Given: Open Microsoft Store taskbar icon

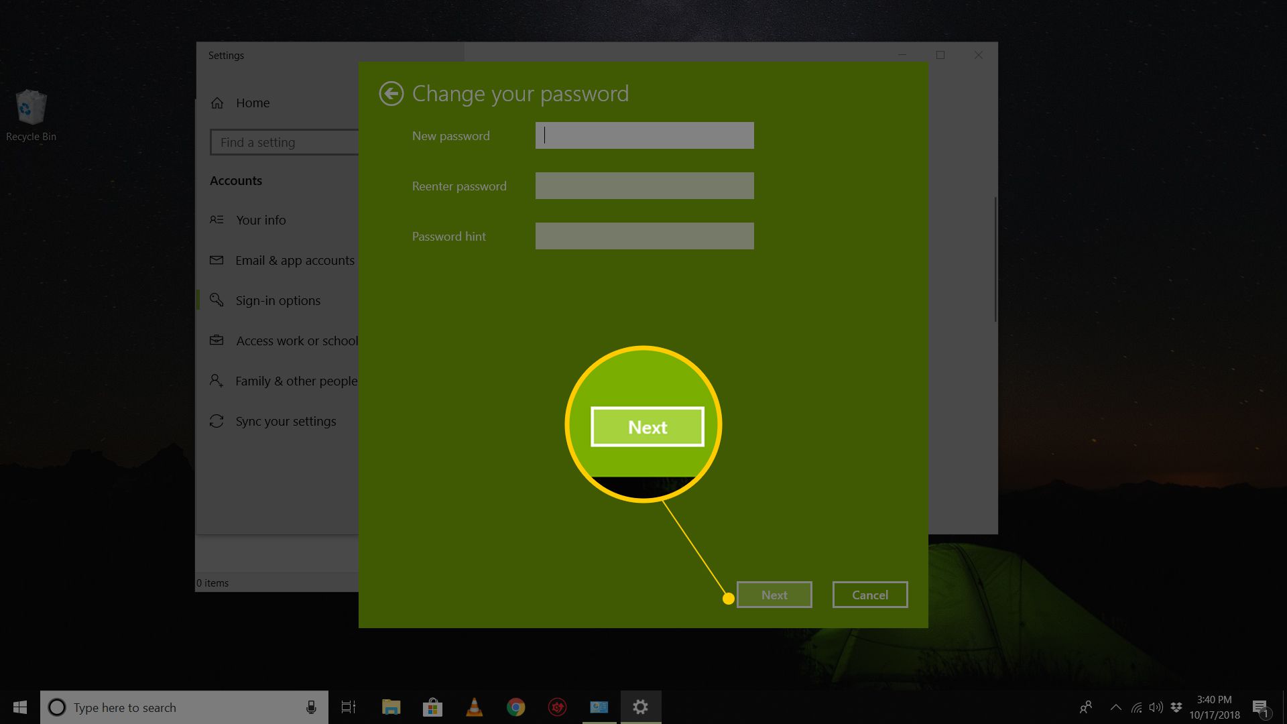Looking at the screenshot, I should pyautogui.click(x=432, y=707).
